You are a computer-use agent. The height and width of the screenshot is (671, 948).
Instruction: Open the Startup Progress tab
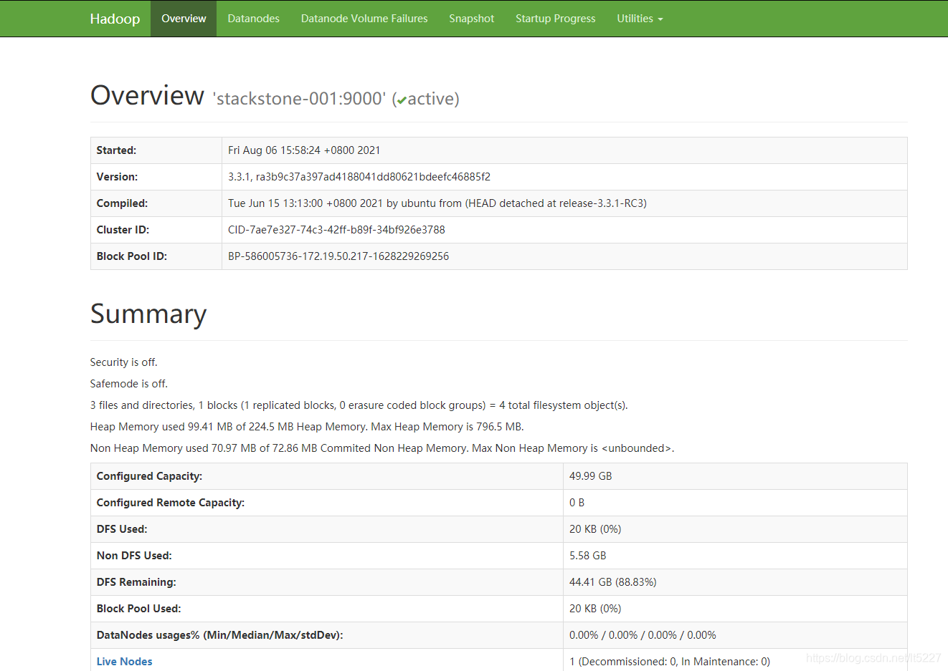(x=555, y=19)
